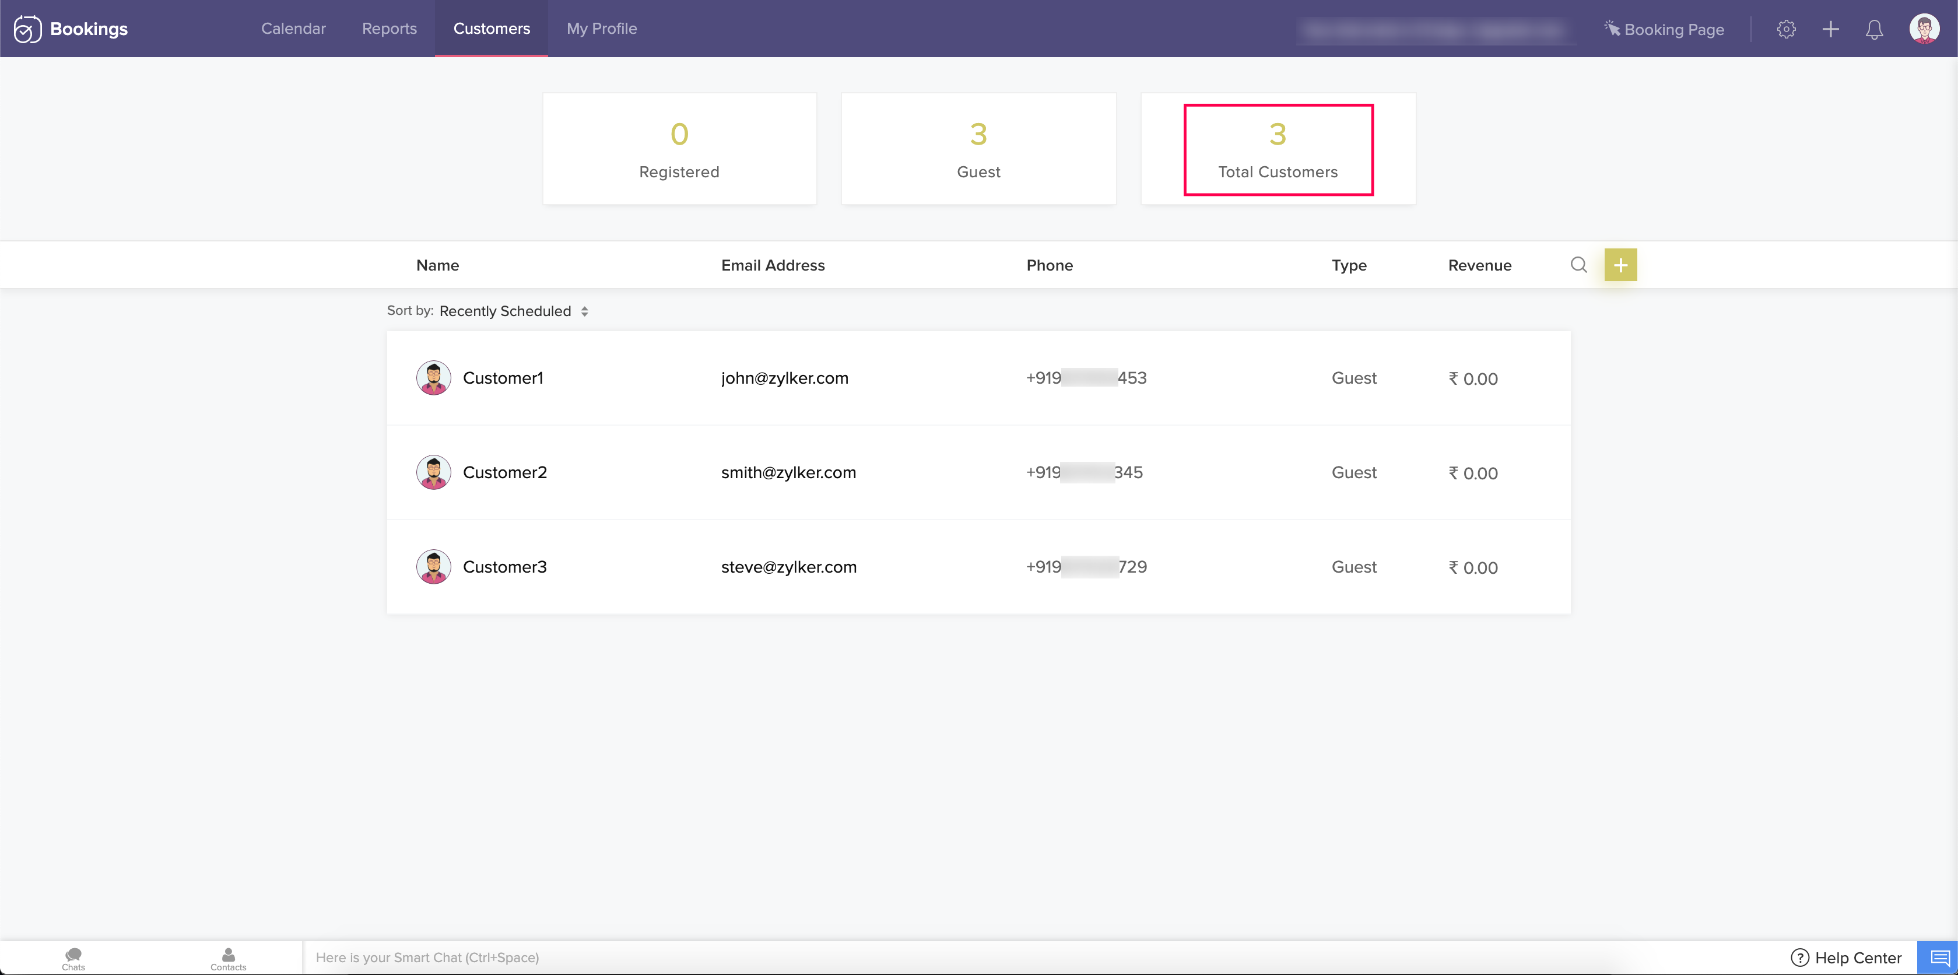The image size is (1958, 975).
Task: Open the Help Center link
Action: click(1846, 958)
